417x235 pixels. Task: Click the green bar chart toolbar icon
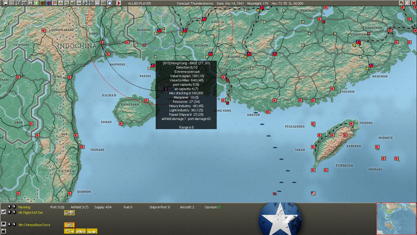(x=73, y=3)
